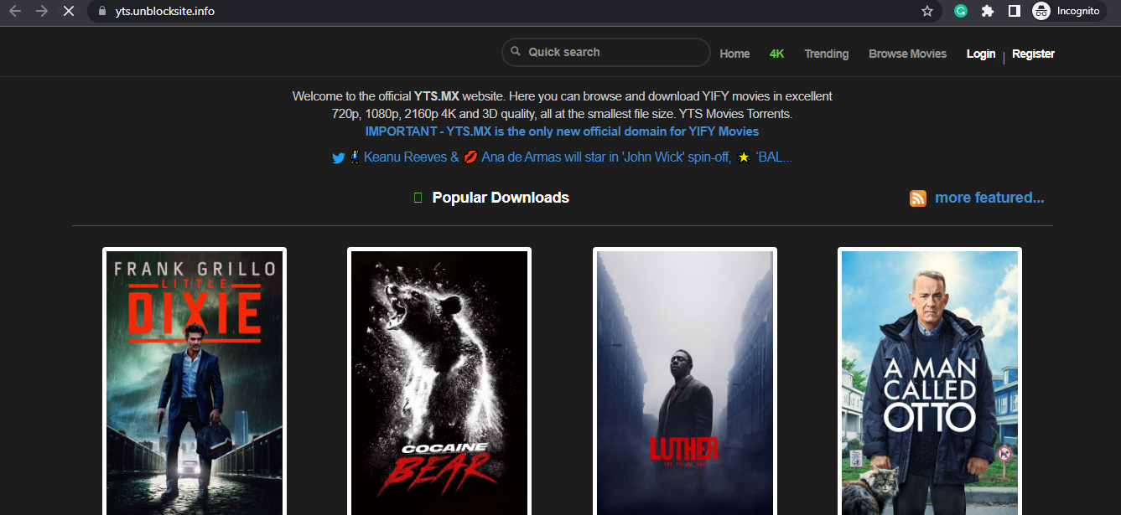
Task: Click the search magnifier in Quick search
Action: tap(515, 52)
